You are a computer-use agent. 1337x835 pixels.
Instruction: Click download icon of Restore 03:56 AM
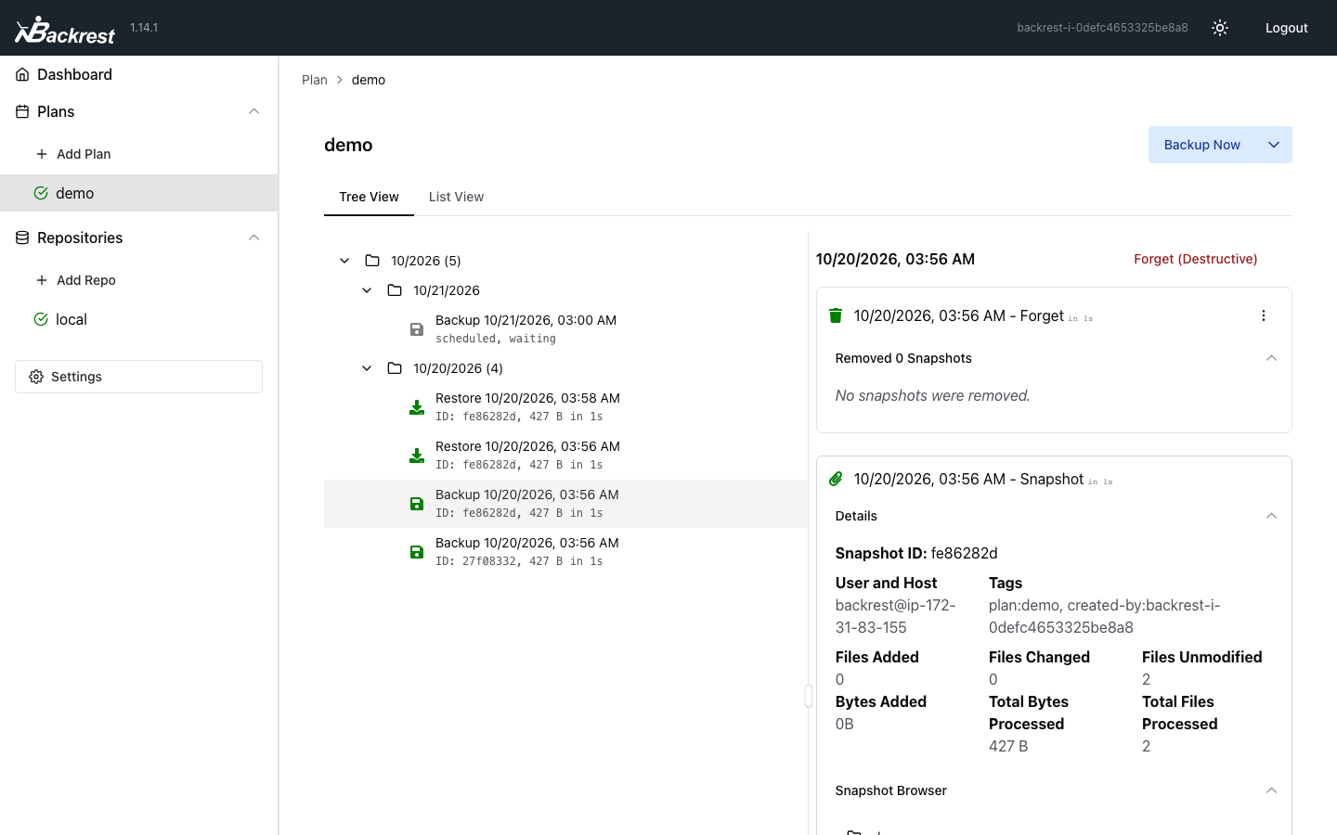(x=417, y=456)
